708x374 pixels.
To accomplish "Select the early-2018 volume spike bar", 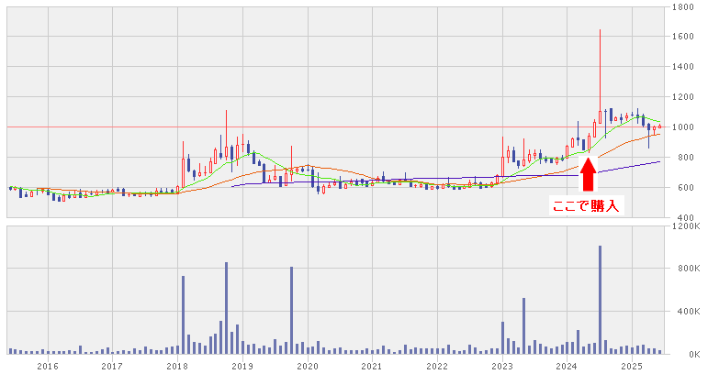I will click(x=184, y=315).
